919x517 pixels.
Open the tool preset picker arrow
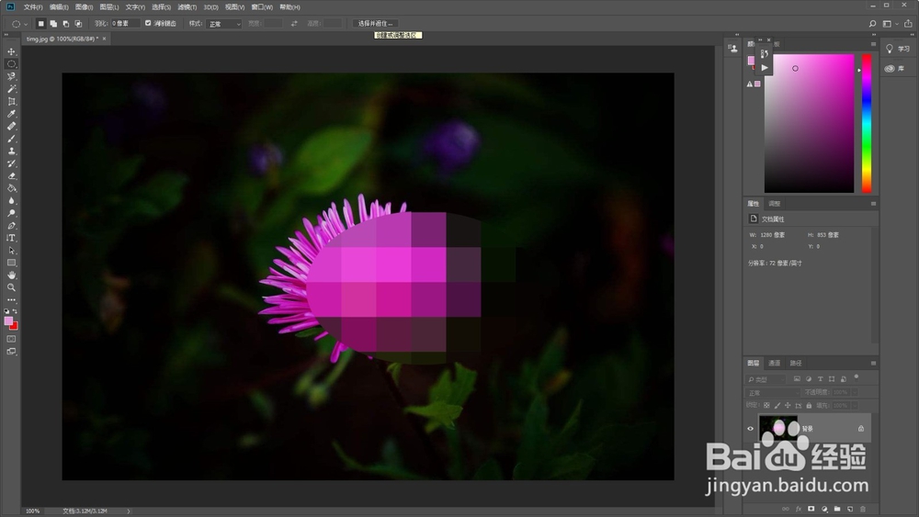click(25, 24)
